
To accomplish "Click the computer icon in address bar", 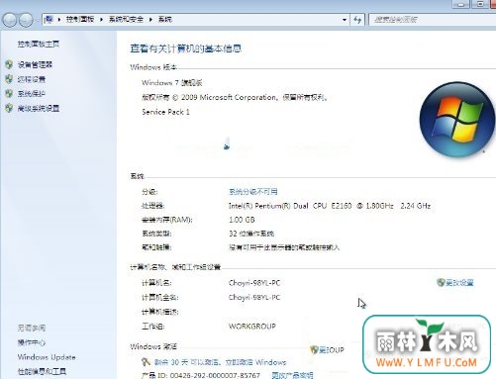I will point(49,19).
